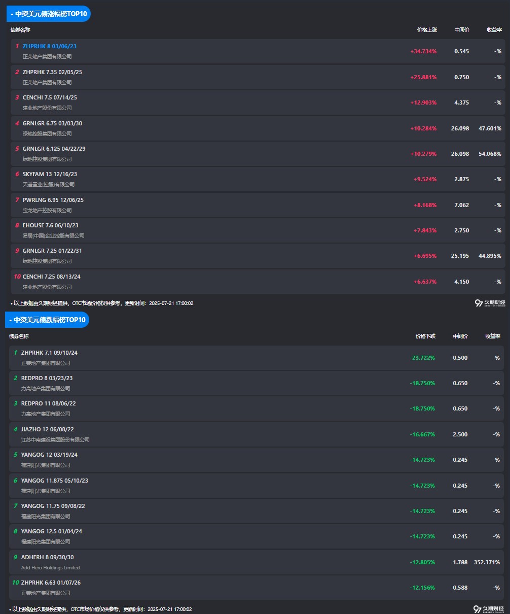The width and height of the screenshot is (510, 614).
Task: Click the PWRLNG 6.95 12/06/25 row
Action: point(258,205)
